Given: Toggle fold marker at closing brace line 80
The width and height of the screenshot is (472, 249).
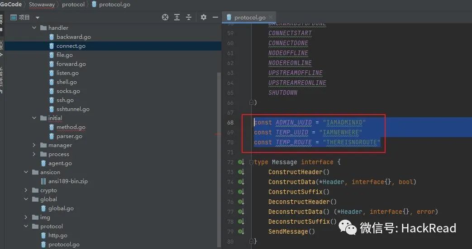Looking at the screenshot, I should tap(250, 242).
